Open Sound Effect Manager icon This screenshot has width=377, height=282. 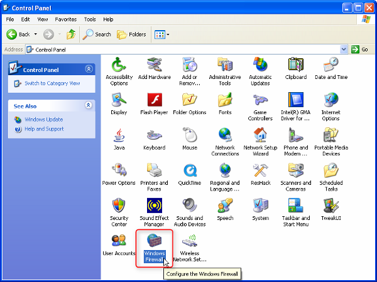(155, 206)
